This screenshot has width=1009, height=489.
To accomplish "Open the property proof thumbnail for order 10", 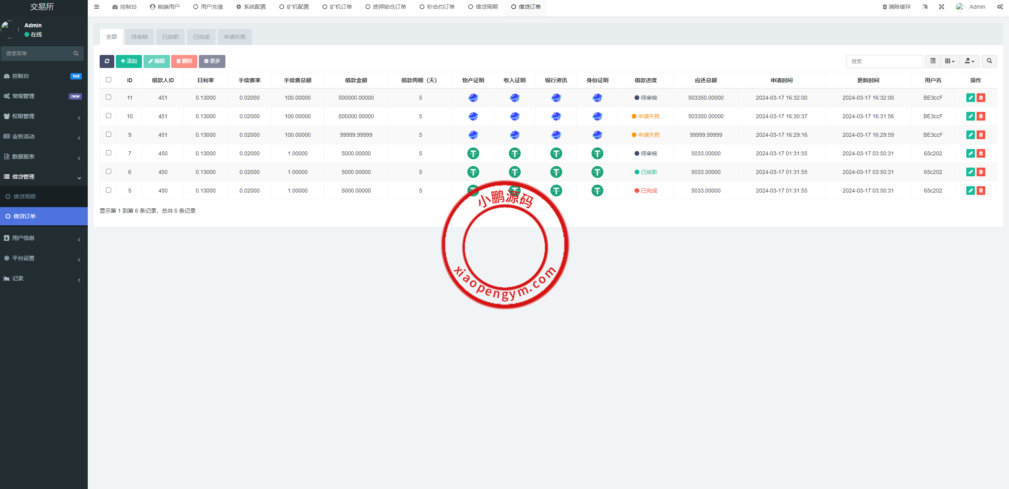I will click(473, 116).
